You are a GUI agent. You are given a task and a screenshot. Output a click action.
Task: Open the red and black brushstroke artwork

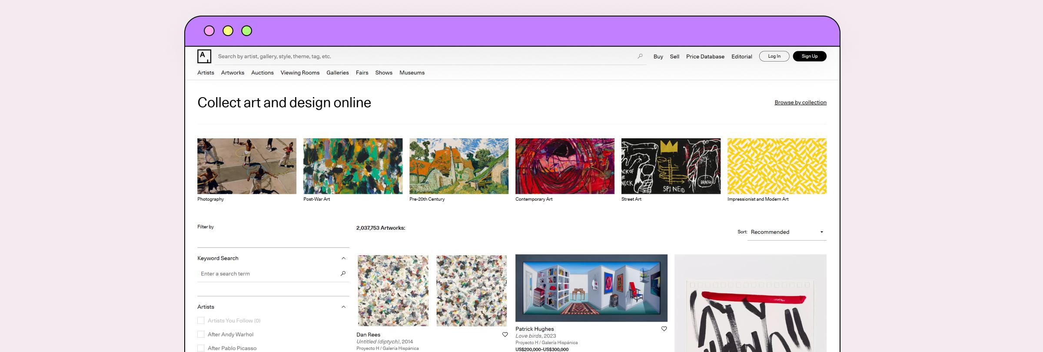(x=751, y=303)
